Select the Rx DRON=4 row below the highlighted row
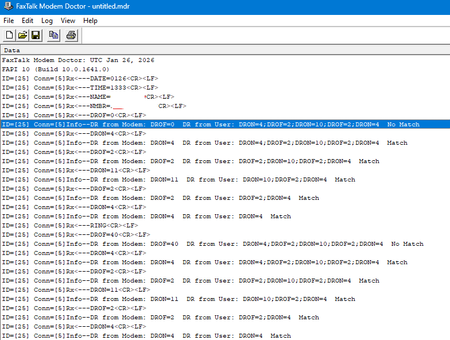The height and width of the screenshot is (340, 450). 225,133
